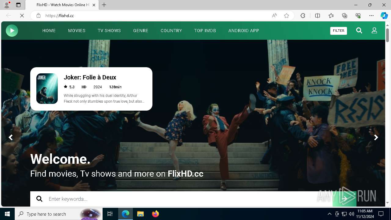Open Windows Start menu

[7, 214]
